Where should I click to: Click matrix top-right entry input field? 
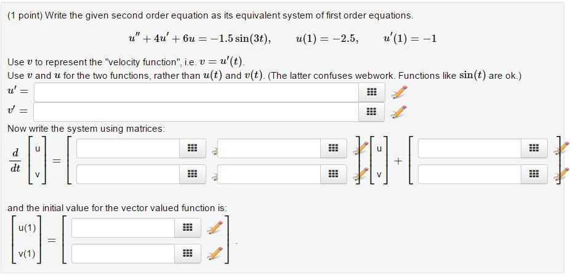pos(269,148)
